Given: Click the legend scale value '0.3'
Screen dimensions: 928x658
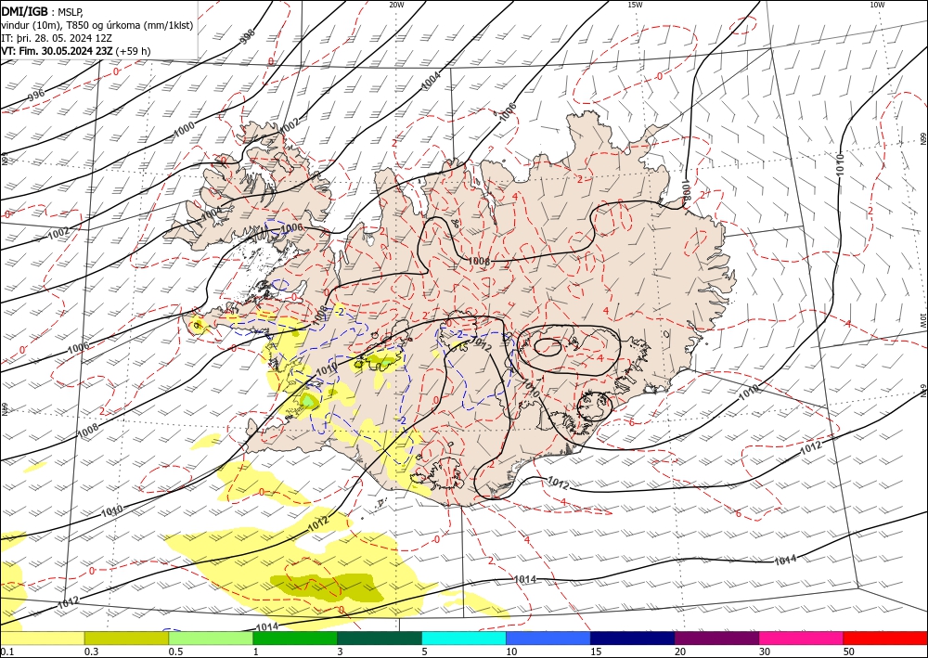Looking at the screenshot, I should coord(90,652).
